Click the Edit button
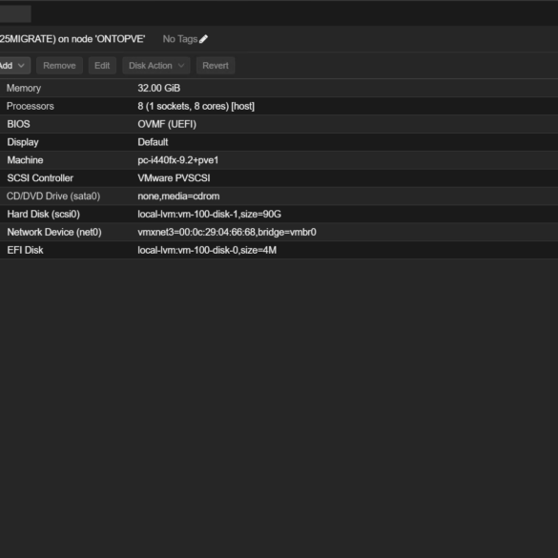Viewport: 558px width, 558px height. click(102, 66)
